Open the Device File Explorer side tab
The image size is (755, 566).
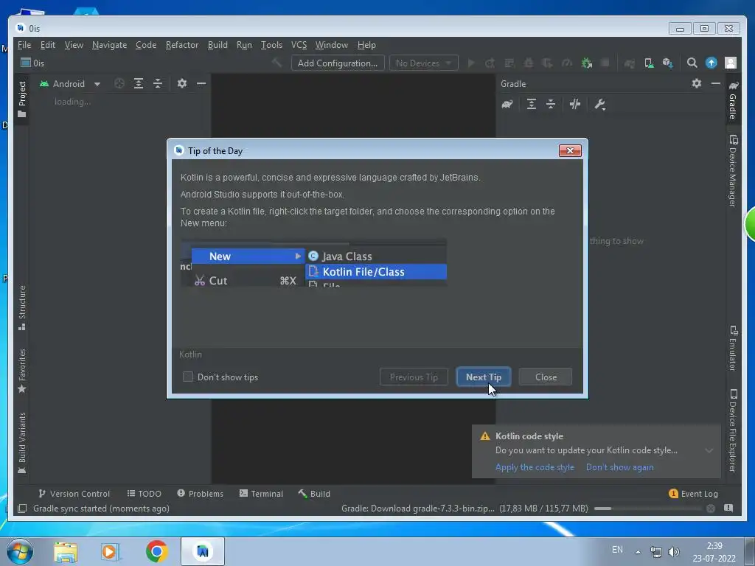[733, 430]
